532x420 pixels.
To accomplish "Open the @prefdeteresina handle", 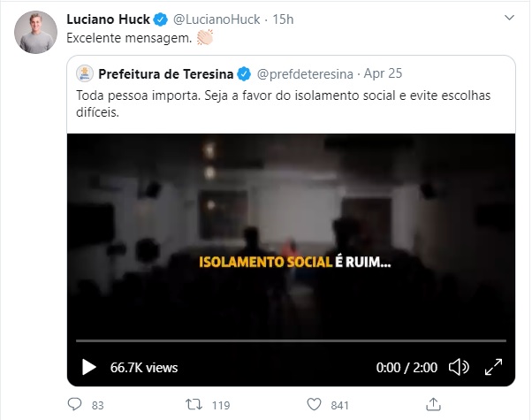I will [x=305, y=73].
